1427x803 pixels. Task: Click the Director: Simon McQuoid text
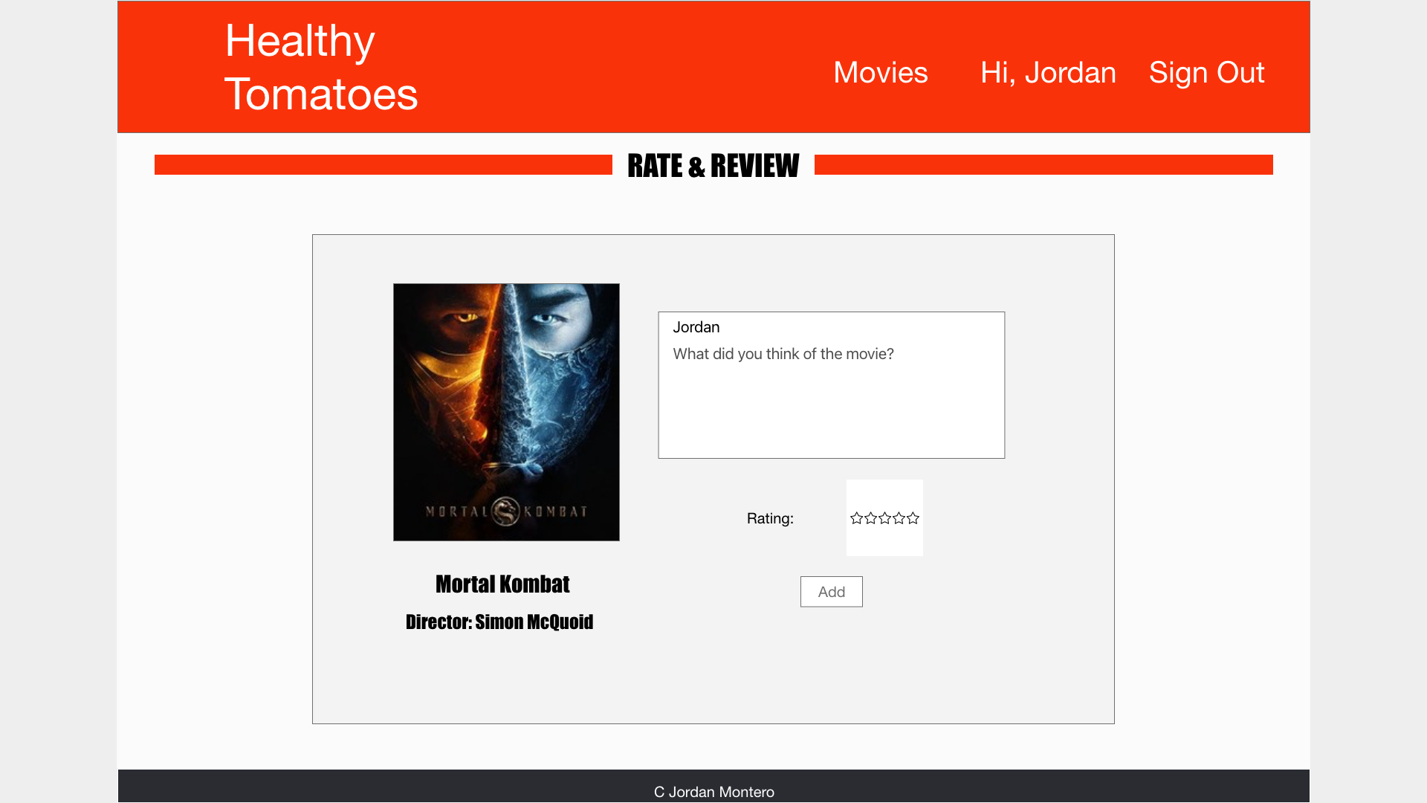[x=499, y=622]
